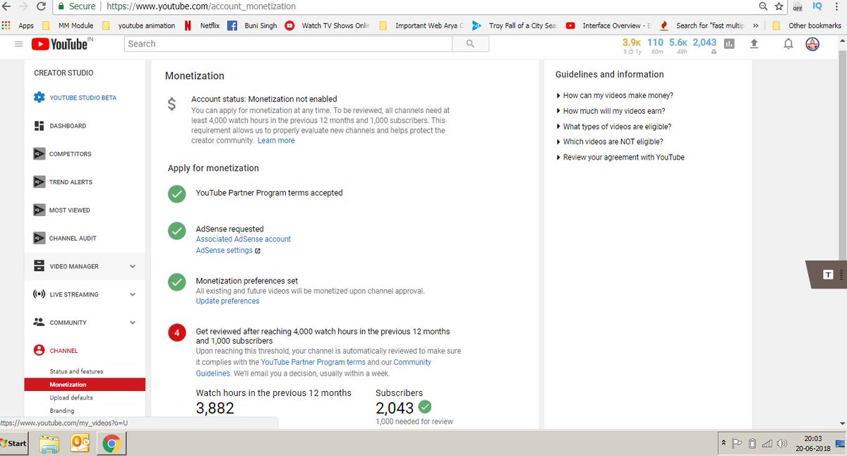847x456 pixels.
Task: Open the Apps bookmarks shortcut
Action: click(18, 25)
